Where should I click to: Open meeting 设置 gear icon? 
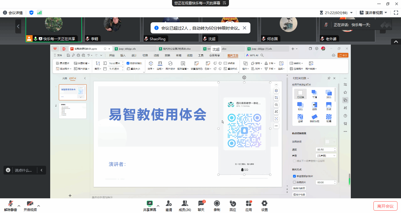(264, 204)
